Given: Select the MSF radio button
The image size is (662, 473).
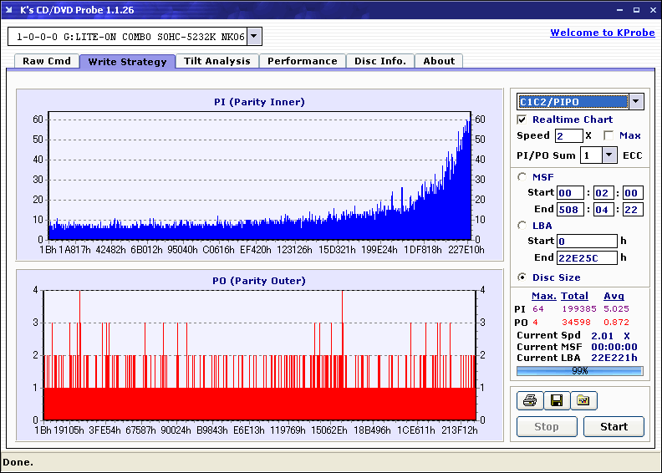Looking at the screenshot, I should 522,176.
